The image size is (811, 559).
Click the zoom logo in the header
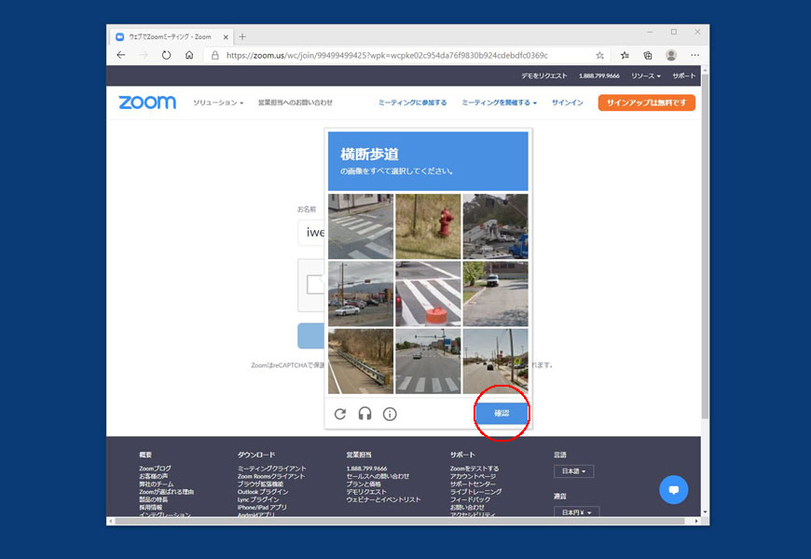[147, 102]
